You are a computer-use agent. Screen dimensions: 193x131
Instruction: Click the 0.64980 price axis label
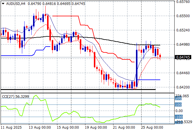[x=183, y=44]
